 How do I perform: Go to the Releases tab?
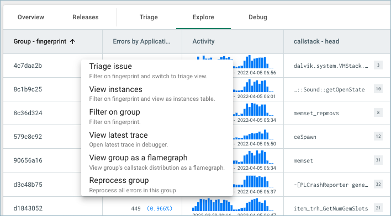(x=86, y=17)
